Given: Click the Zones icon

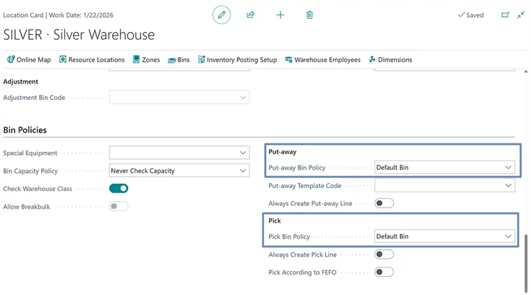Looking at the screenshot, I should 136,59.
